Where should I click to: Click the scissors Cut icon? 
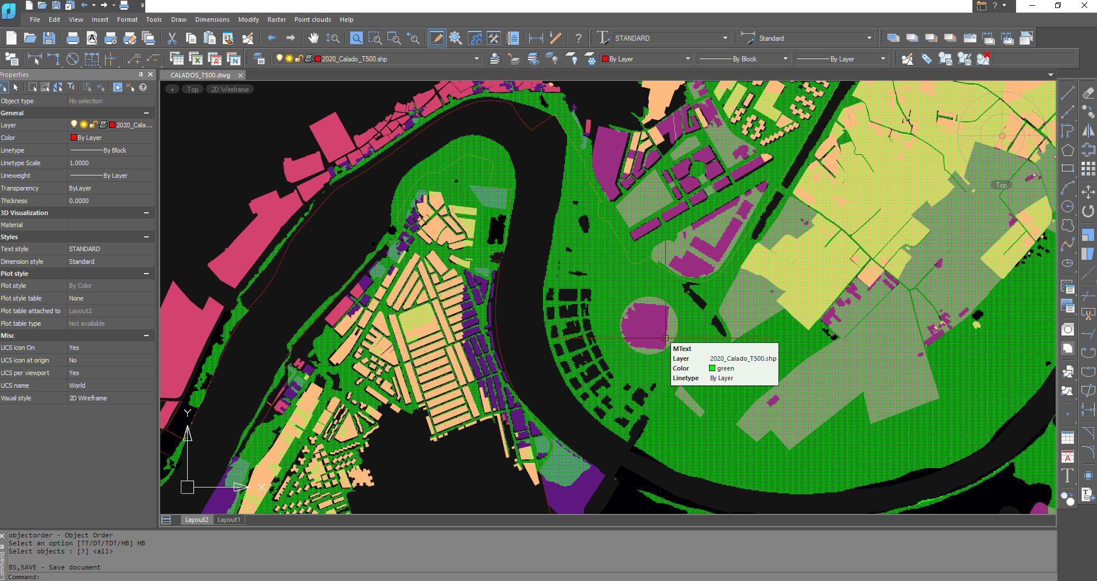[172, 38]
